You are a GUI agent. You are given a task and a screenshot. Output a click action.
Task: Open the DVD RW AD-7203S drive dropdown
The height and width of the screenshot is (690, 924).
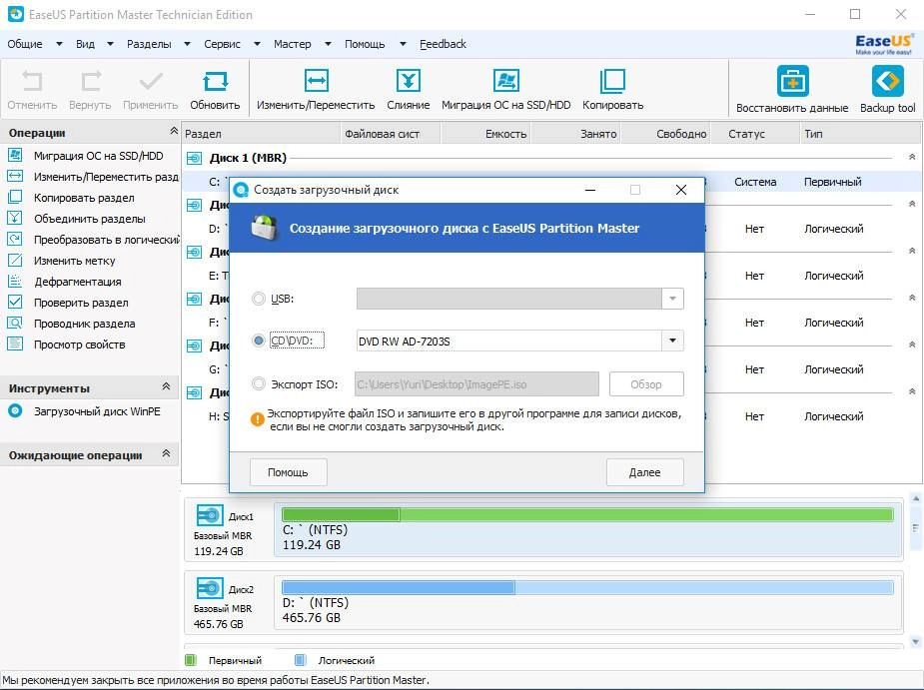pos(672,341)
